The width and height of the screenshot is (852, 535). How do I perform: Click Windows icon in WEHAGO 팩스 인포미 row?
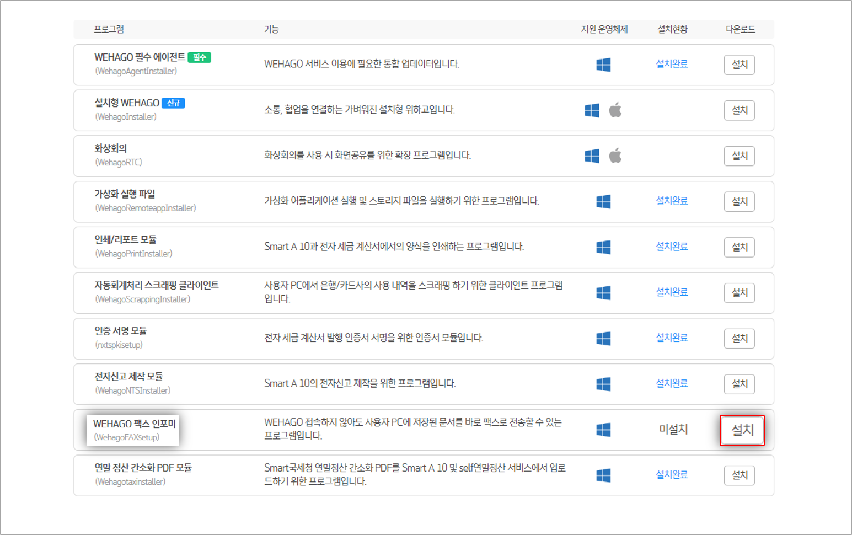coord(603,430)
